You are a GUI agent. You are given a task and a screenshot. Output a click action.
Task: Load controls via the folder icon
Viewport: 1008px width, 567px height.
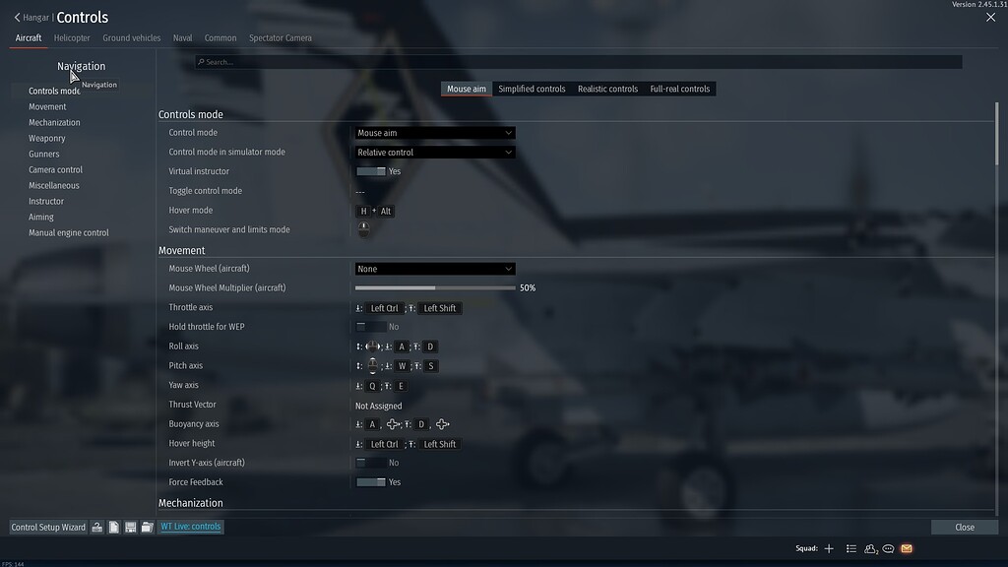tap(148, 527)
